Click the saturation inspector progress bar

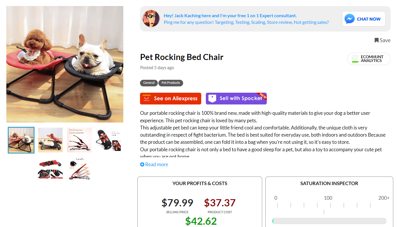[329, 221]
